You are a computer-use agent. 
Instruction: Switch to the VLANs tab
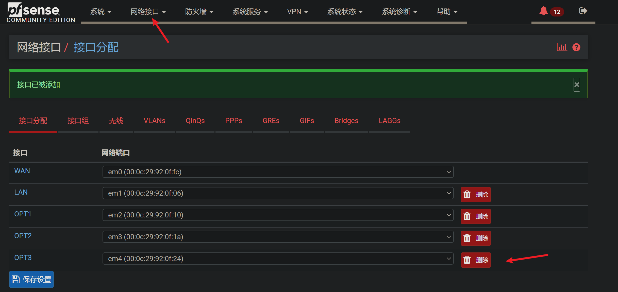154,121
